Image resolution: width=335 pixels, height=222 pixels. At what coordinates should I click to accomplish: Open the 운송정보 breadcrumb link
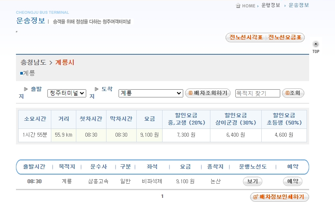[x=299, y=5]
